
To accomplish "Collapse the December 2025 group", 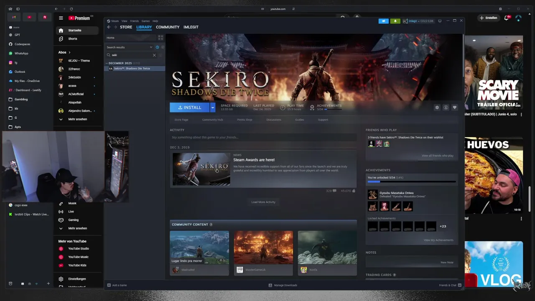I will 107,63.
